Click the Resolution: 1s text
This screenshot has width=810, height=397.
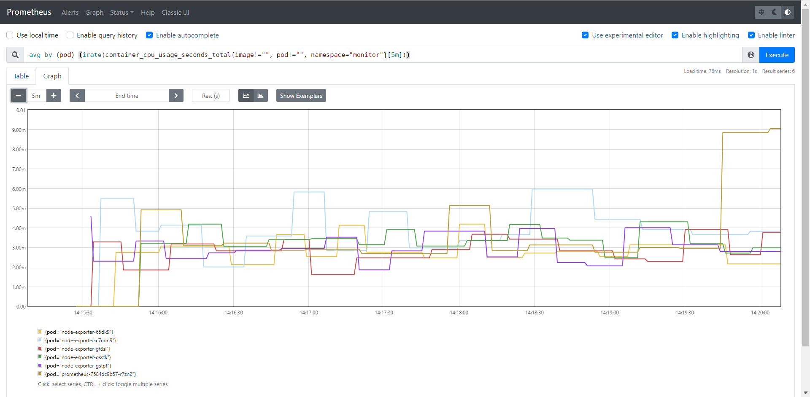[741, 71]
